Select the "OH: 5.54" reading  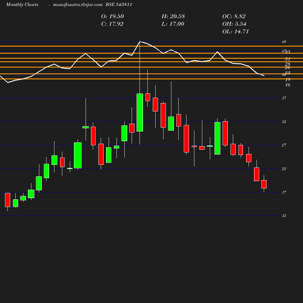(235, 24)
